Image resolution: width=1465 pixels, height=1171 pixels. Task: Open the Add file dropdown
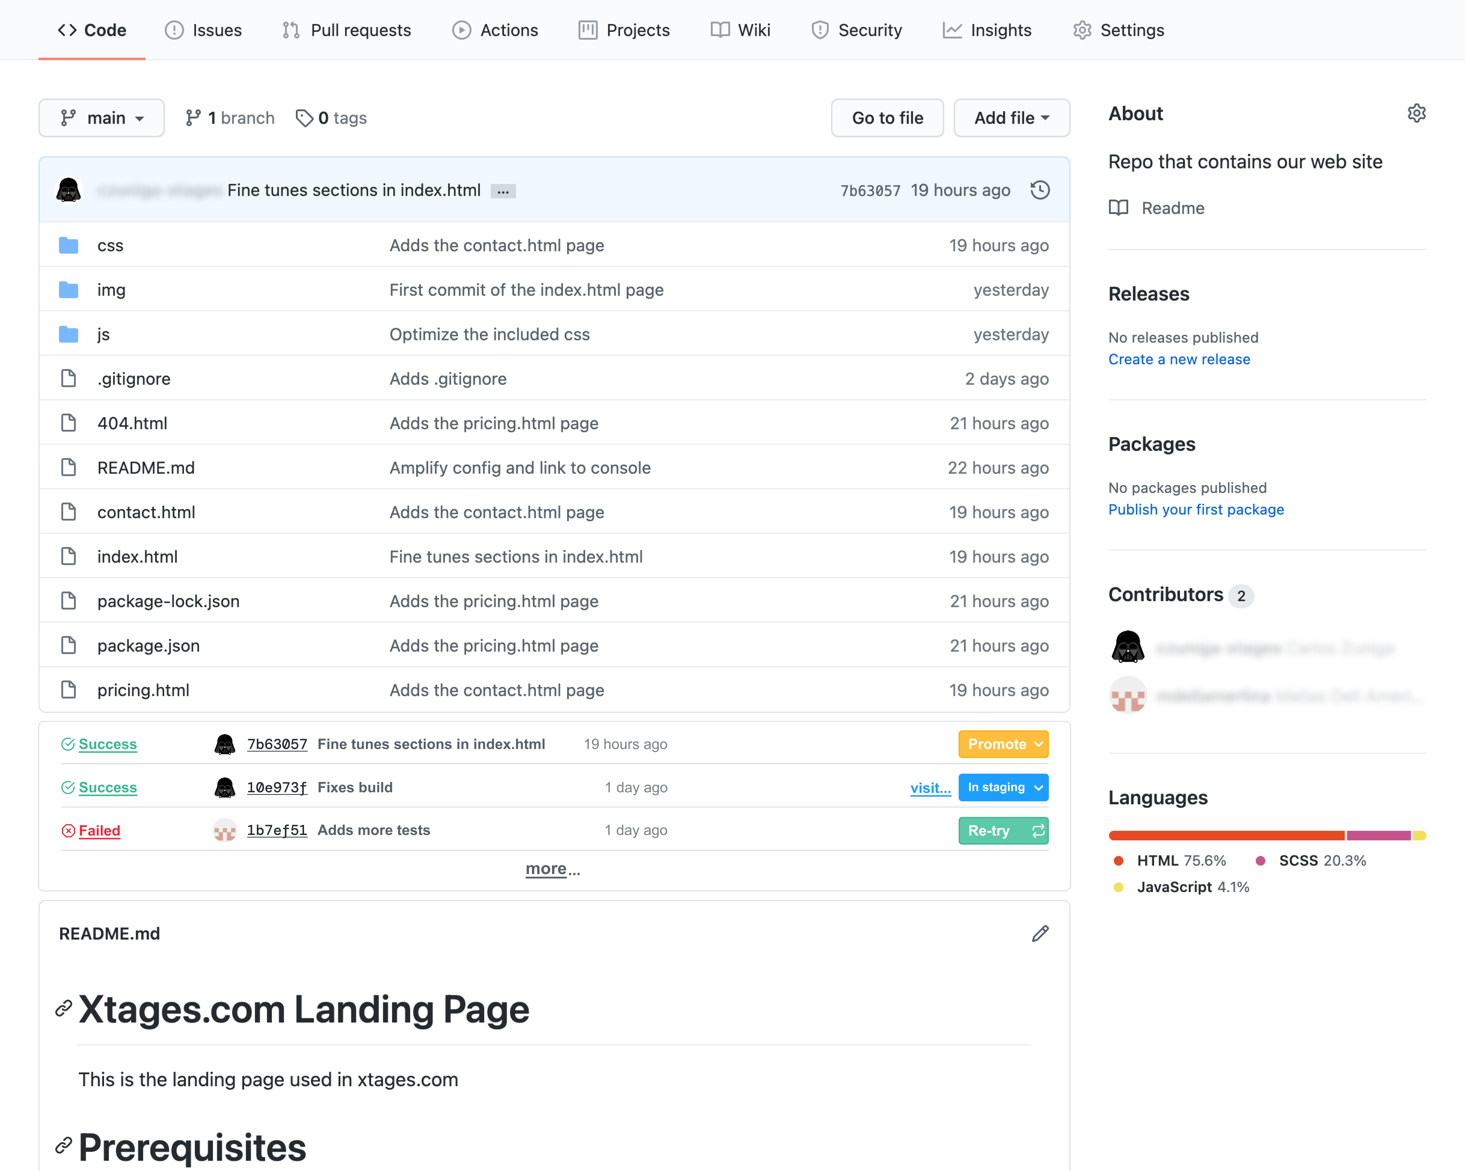point(1011,118)
